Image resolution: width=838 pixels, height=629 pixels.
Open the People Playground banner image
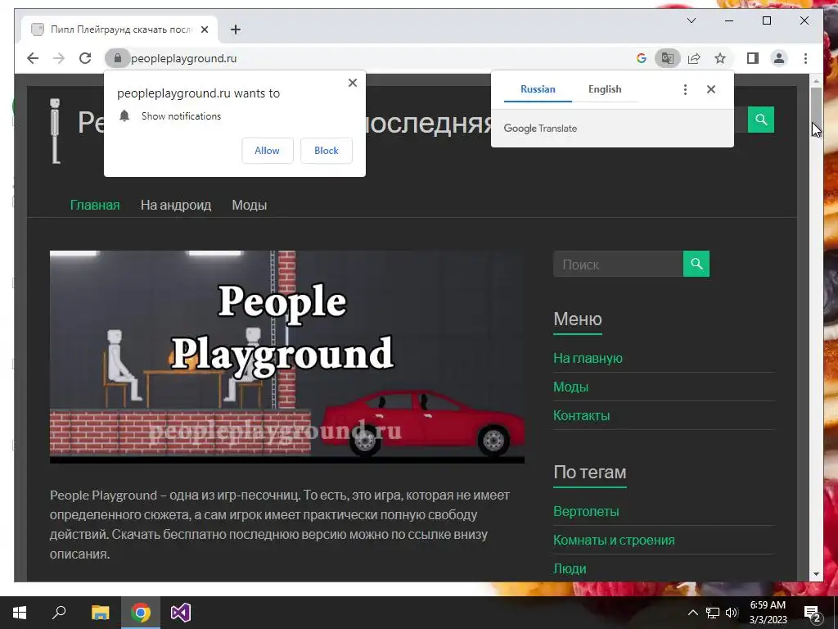[x=287, y=357]
